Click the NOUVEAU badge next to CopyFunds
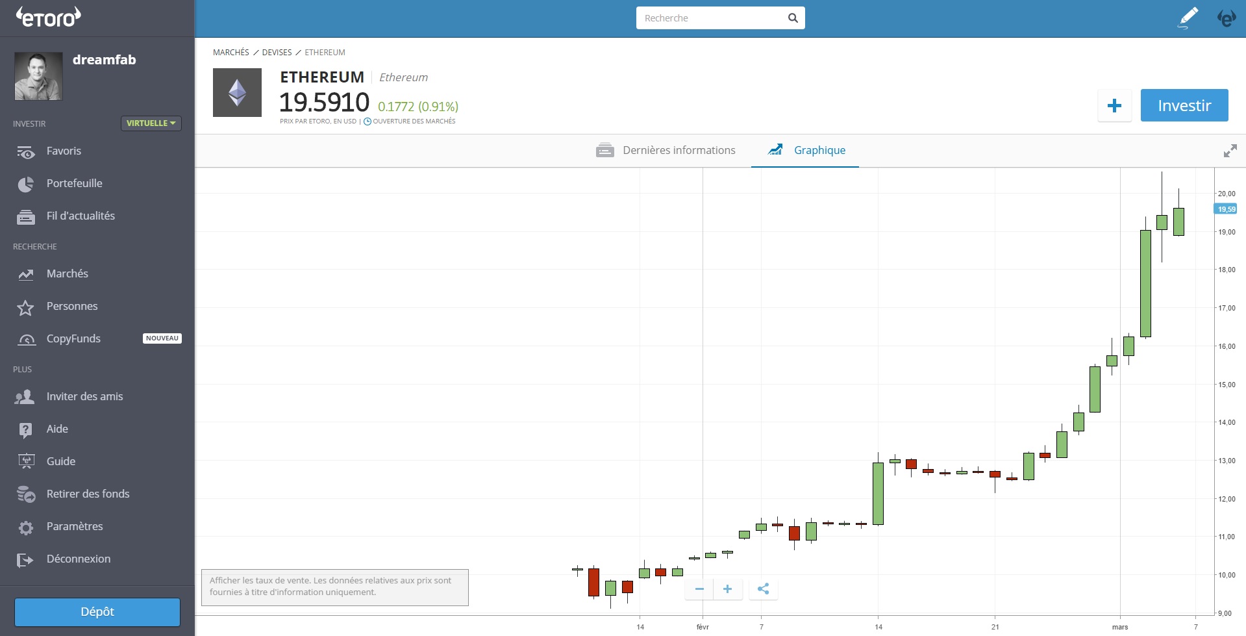Image resolution: width=1246 pixels, height=636 pixels. pos(162,338)
